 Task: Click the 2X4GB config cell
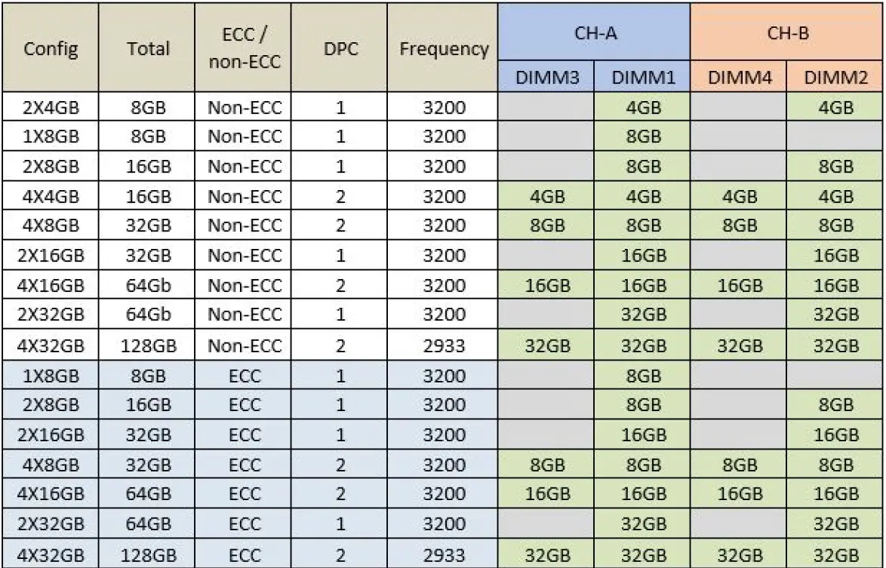pyautogui.click(x=52, y=107)
